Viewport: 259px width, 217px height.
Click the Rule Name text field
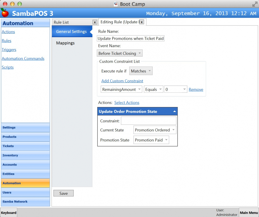(x=131, y=39)
